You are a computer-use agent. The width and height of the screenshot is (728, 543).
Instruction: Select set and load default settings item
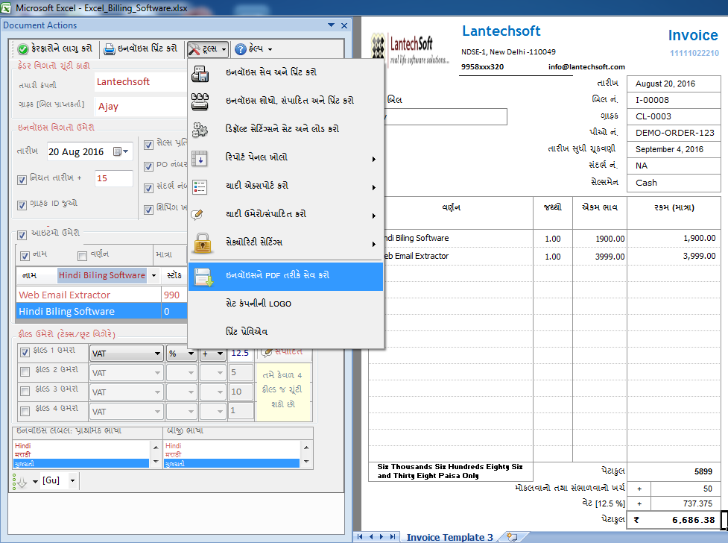tap(285, 129)
